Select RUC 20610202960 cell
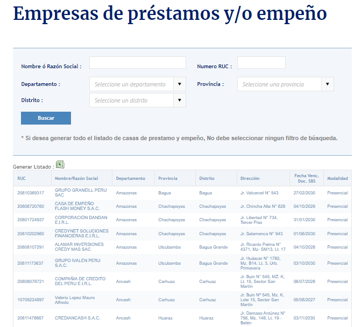Image resolution: width=362 pixels, height=327 pixels. 31,234
